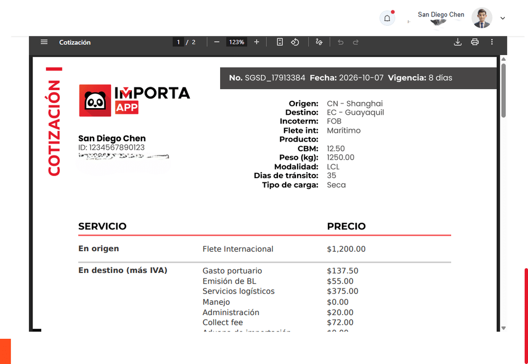The width and height of the screenshot is (528, 364).
Task: Open the PDF sidebar hamburger menu
Action: tap(44, 42)
